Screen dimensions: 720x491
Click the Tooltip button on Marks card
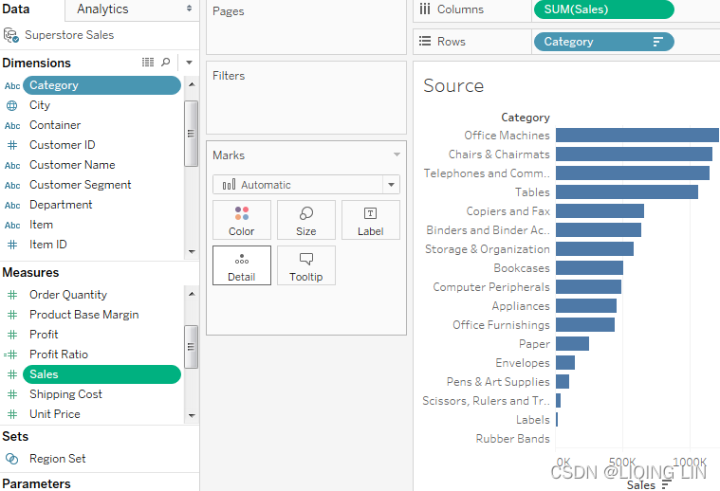coord(306,265)
